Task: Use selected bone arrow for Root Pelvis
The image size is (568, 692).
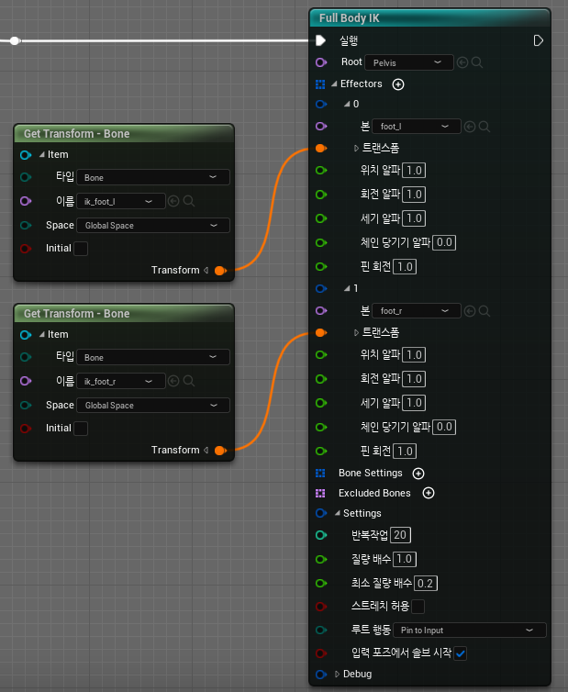Action: (462, 62)
